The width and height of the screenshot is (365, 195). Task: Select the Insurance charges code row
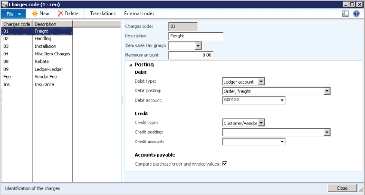point(44,84)
